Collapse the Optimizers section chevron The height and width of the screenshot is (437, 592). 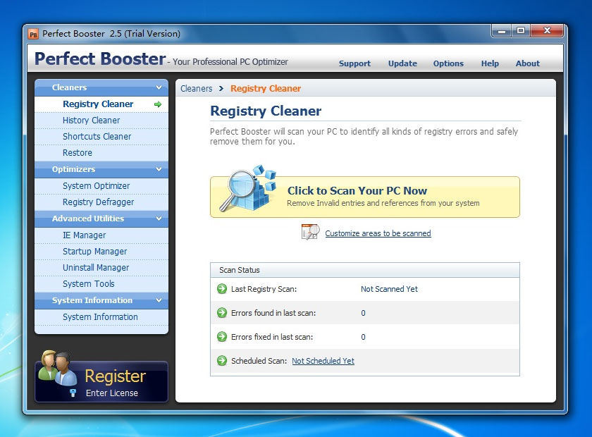pos(159,169)
